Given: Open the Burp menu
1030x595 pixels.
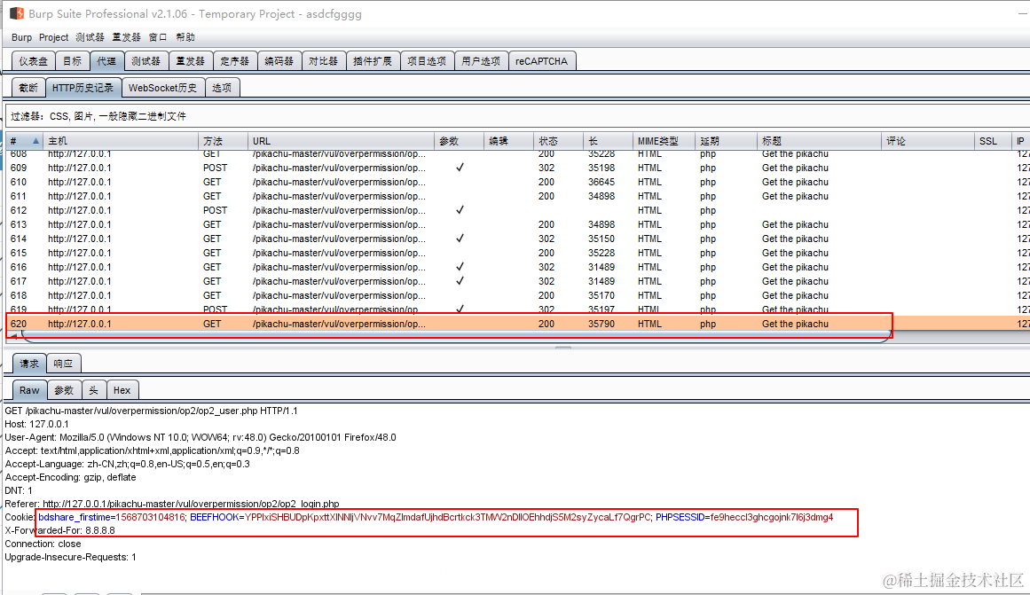Looking at the screenshot, I should pyautogui.click(x=21, y=37).
